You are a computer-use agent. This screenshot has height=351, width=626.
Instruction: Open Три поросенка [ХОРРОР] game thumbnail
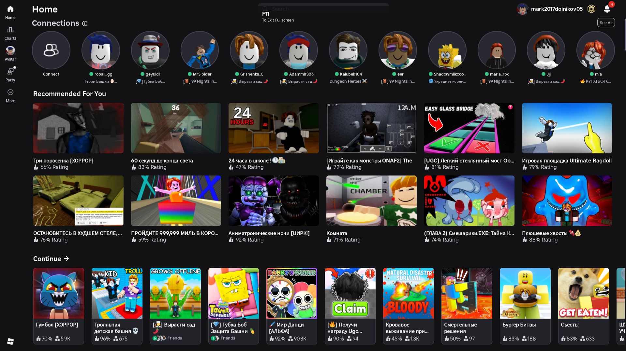click(x=78, y=128)
